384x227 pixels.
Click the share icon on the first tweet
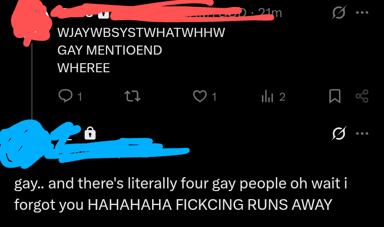(362, 96)
